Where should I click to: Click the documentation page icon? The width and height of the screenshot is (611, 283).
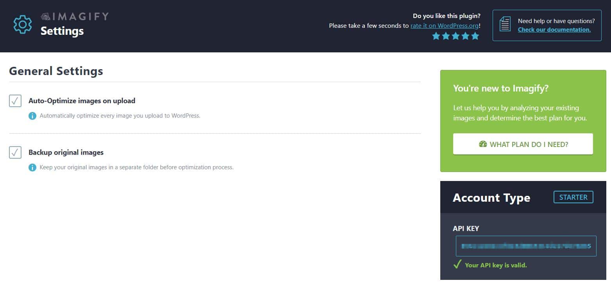click(x=505, y=25)
